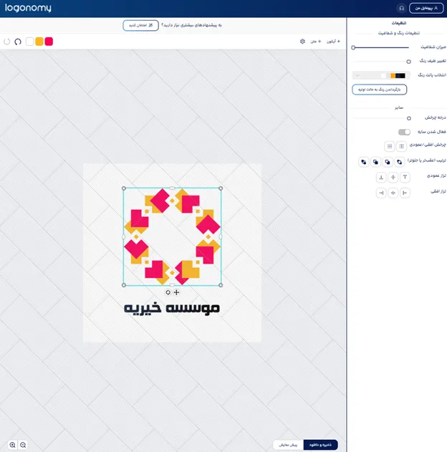The image size is (447, 452).
Task: Click the headphones support icon
Action: (400, 8)
